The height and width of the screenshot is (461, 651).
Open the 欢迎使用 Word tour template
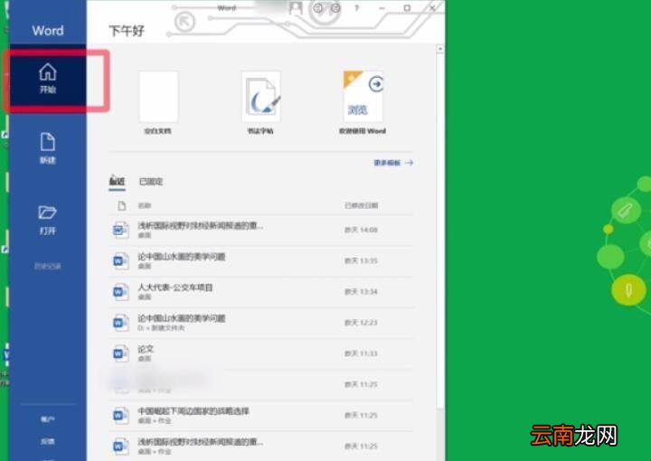[x=363, y=103]
